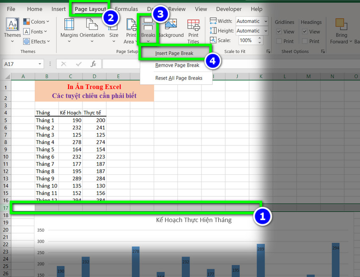
Task: Select the row 17 header
Action: click(x=5, y=208)
